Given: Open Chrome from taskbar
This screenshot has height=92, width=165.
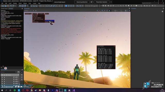Looking at the screenshot, I should [x=31, y=90].
